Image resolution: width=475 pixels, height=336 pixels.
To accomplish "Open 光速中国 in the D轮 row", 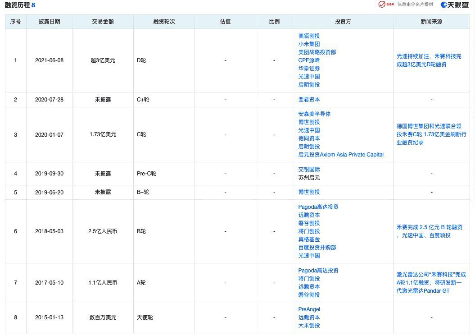I will click(309, 77).
